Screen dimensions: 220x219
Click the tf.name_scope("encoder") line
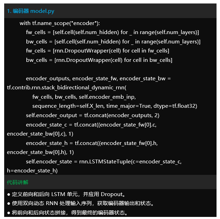coord(60,23)
